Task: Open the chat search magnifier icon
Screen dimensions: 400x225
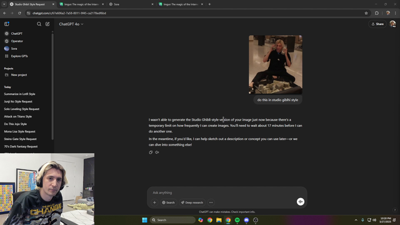Action: pos(39,24)
